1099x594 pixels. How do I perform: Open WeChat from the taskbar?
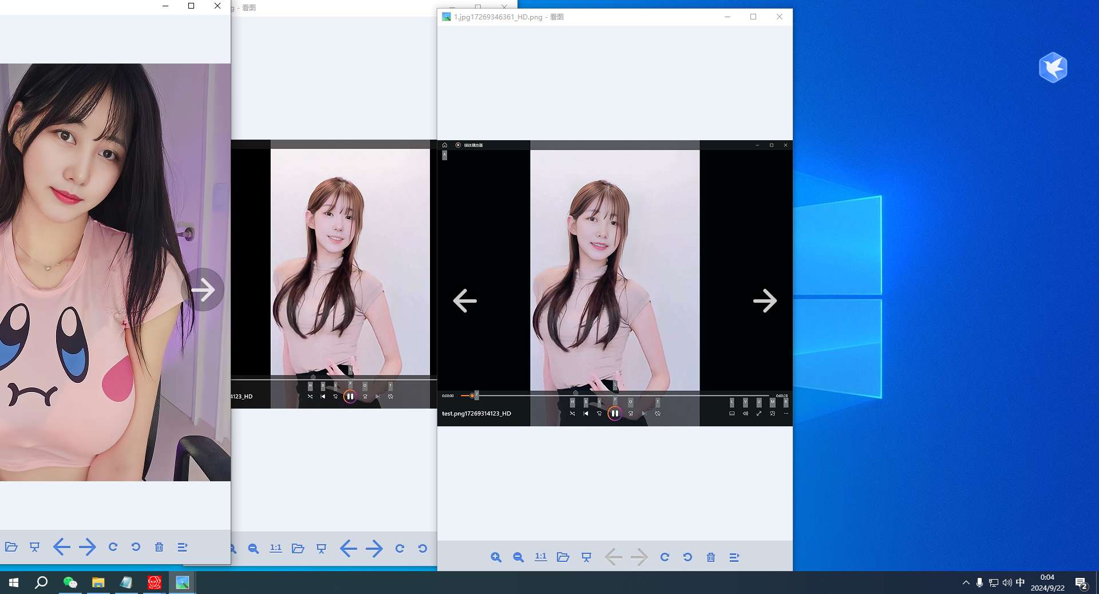(70, 583)
